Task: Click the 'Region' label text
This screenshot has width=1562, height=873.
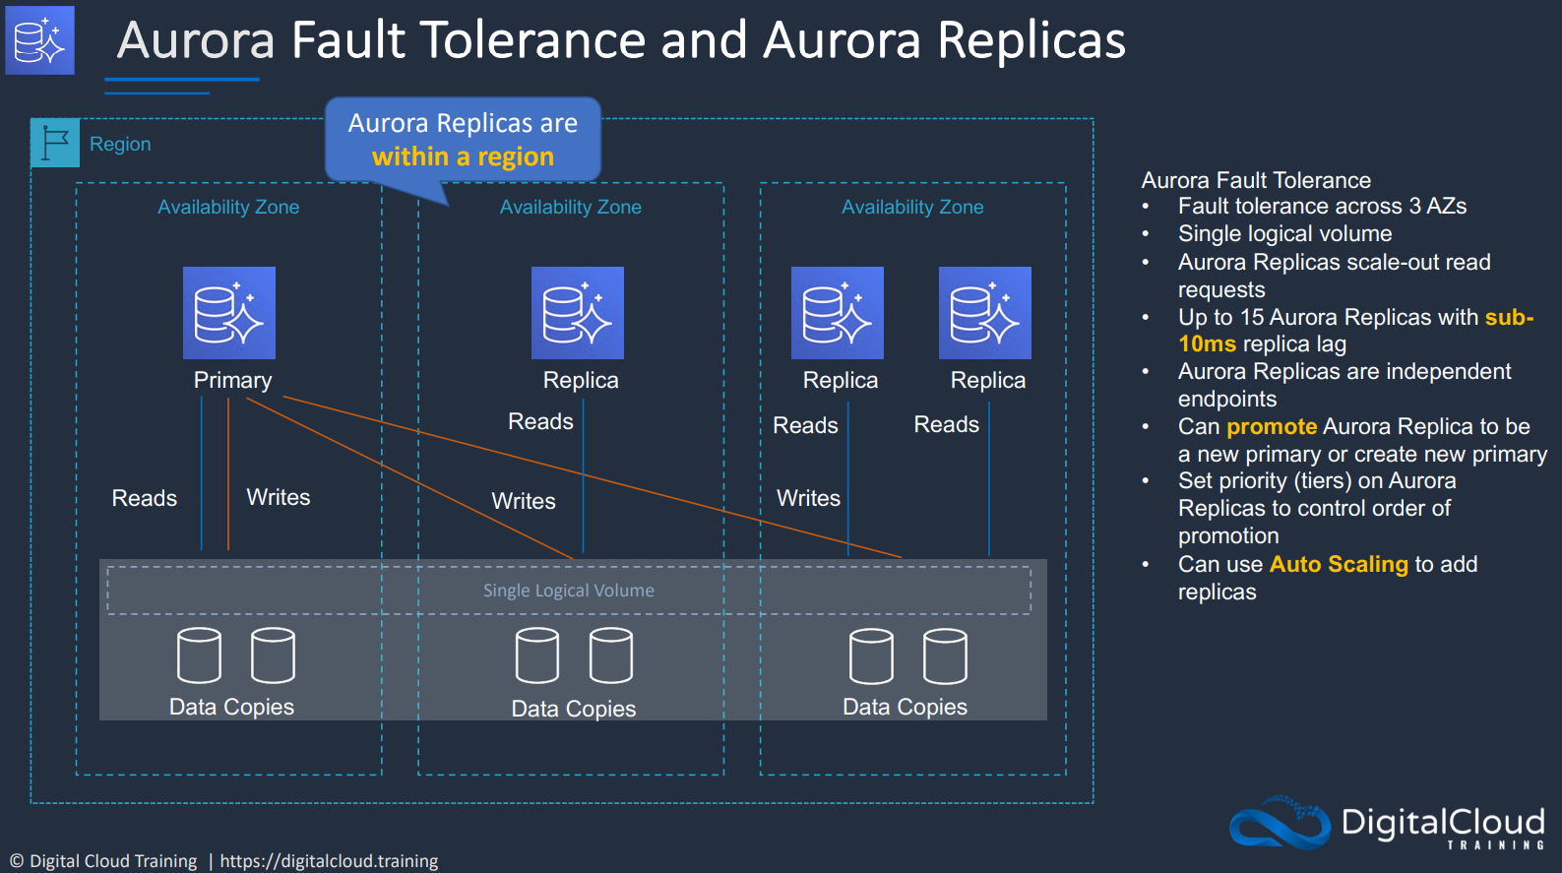Action: 120,144
